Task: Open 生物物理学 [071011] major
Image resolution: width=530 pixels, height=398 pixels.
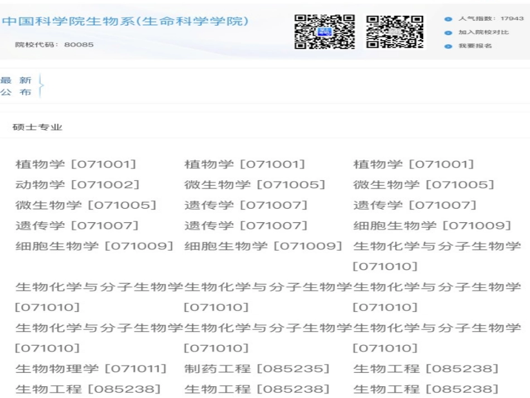Action: click(91, 368)
